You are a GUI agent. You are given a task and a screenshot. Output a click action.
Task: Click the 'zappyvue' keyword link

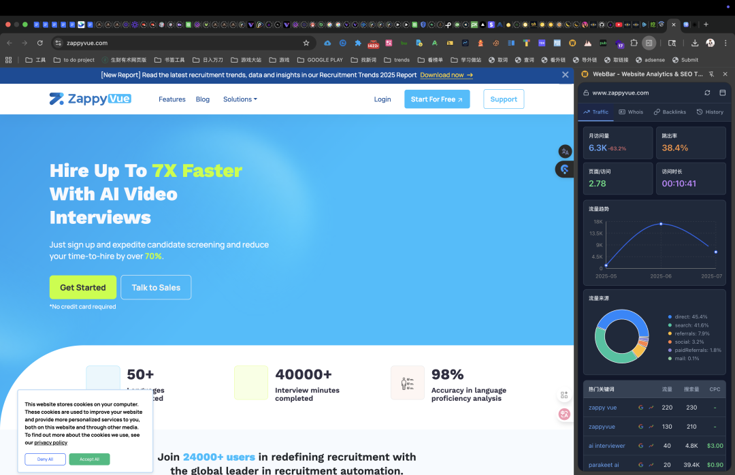[x=602, y=427]
